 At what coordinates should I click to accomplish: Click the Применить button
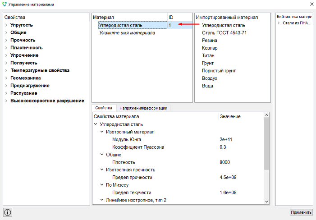tap(301, 212)
